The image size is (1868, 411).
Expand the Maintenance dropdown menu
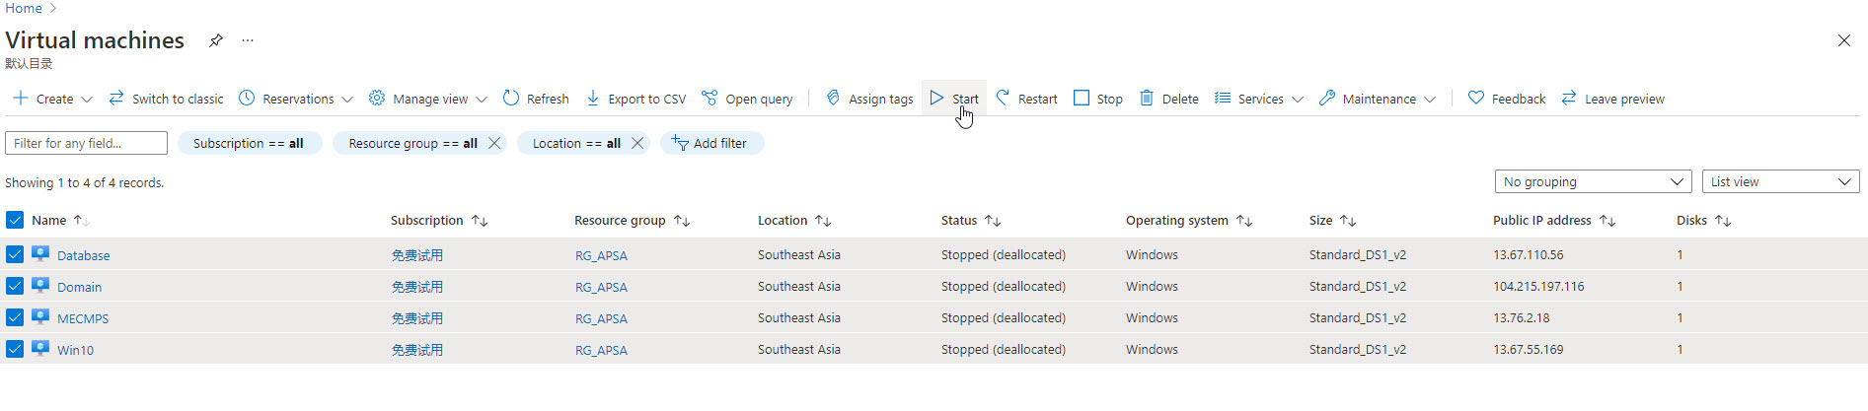pos(1378,99)
